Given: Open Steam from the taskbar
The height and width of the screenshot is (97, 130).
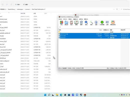Looking at the screenshot, I should [81, 95].
